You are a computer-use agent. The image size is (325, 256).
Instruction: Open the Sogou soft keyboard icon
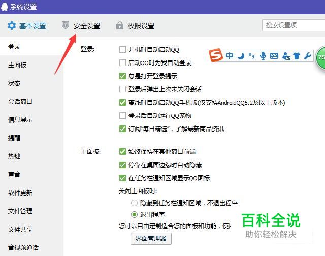(274, 56)
